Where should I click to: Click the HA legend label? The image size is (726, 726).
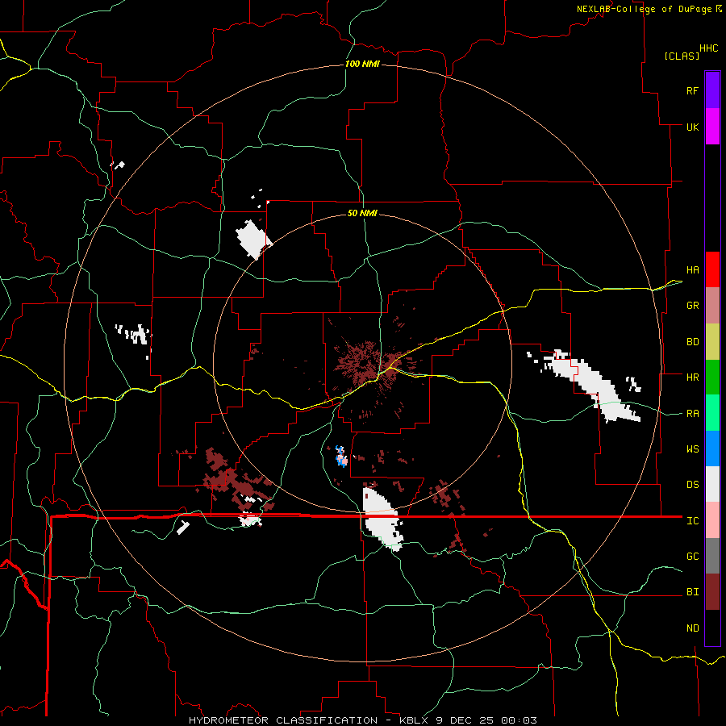(x=693, y=270)
